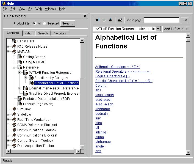Collapse the MATLAB Function Reference node
Viewport: 194px width, 164px height.
click(x=20, y=73)
